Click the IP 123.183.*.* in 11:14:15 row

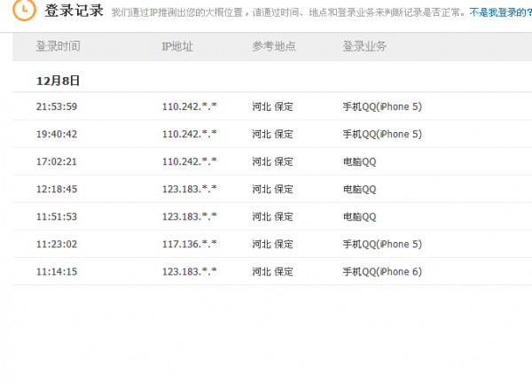pos(190,271)
